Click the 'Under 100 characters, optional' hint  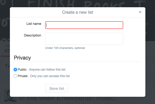65,48
